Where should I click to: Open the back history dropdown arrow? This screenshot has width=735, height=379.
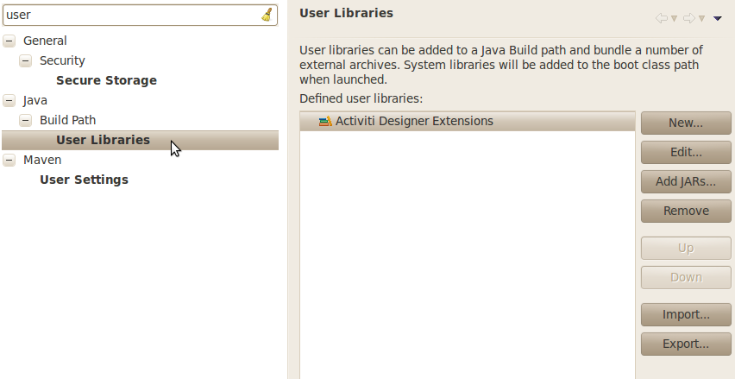[x=675, y=18]
